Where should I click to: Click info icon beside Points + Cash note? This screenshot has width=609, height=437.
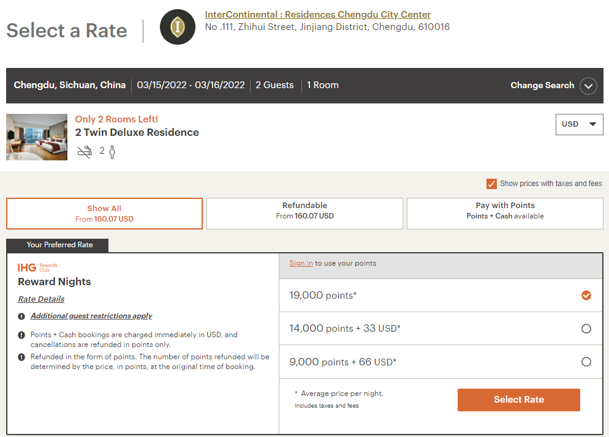click(x=22, y=335)
